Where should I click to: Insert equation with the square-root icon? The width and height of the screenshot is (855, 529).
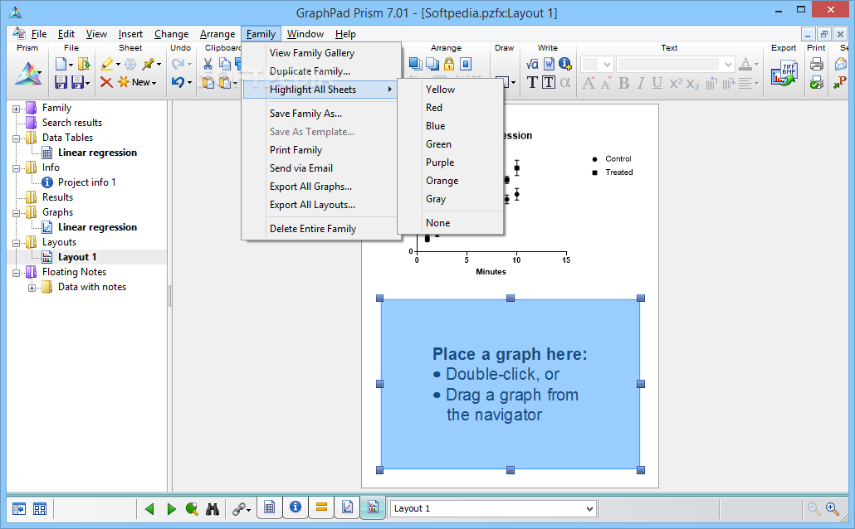click(x=532, y=65)
